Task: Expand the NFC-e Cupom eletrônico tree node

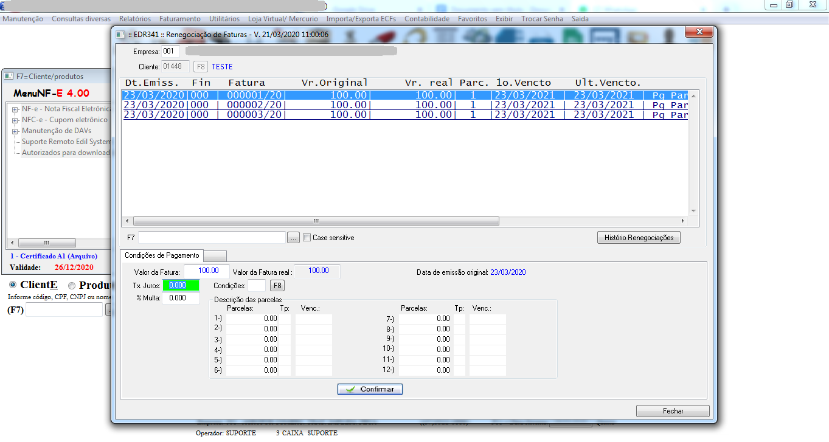Action: point(14,120)
